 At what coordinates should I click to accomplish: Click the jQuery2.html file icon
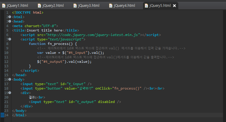[39, 6]
